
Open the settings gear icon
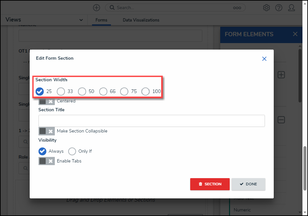(267, 8)
